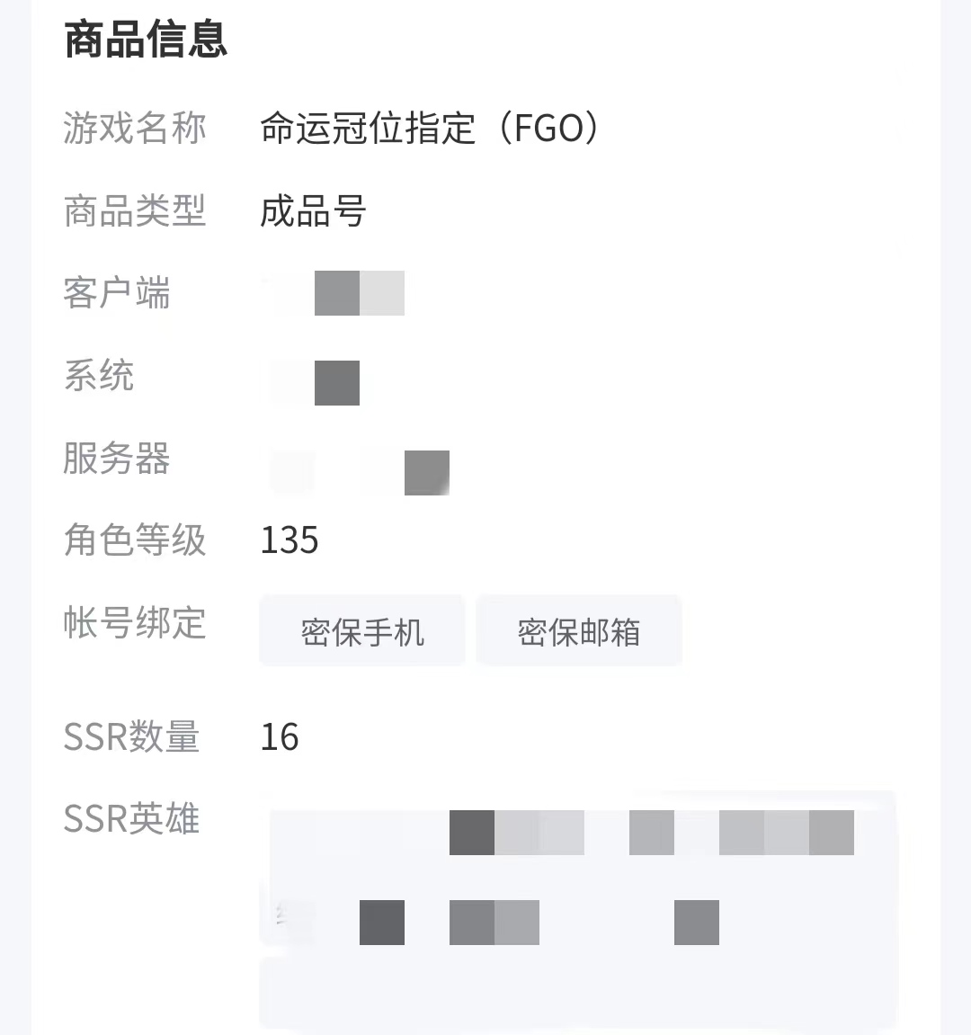The image size is (971, 1035).
Task: Click the 密保邮箱 tag button
Action: pyautogui.click(x=578, y=631)
